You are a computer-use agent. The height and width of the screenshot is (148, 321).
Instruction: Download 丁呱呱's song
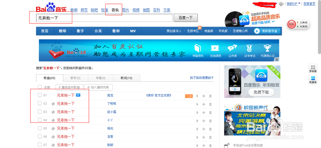pyautogui.click(x=210, y=104)
